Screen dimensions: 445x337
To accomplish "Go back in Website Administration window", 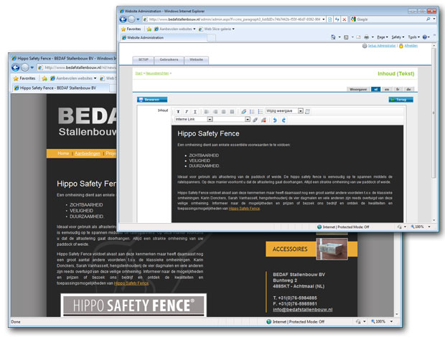I will [x=123, y=19].
